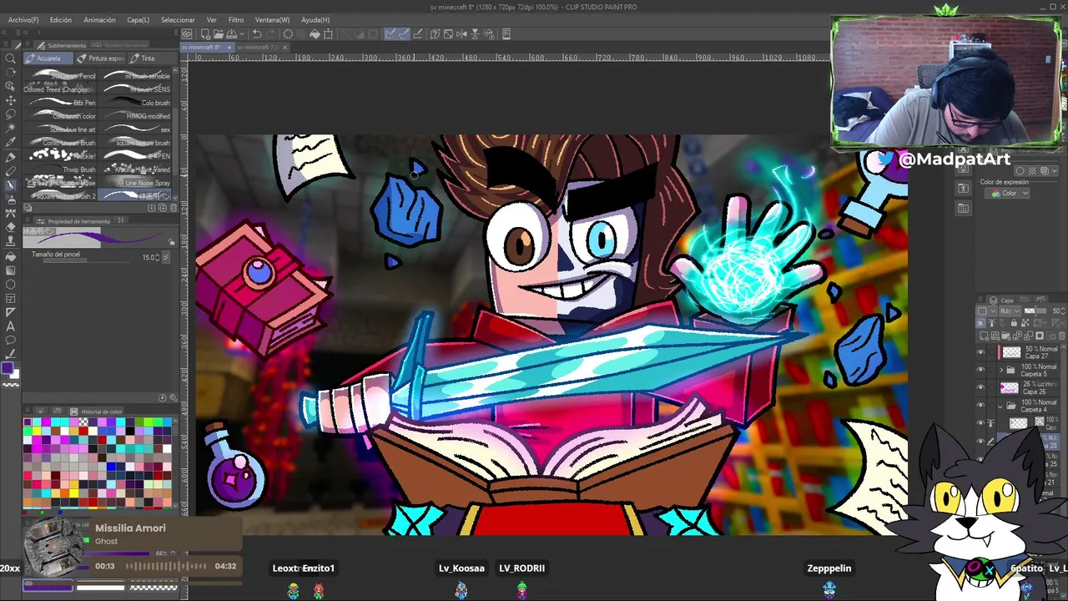Viewport: 1068px width, 601px height.
Task: Select the Text tool
Action: 11,326
